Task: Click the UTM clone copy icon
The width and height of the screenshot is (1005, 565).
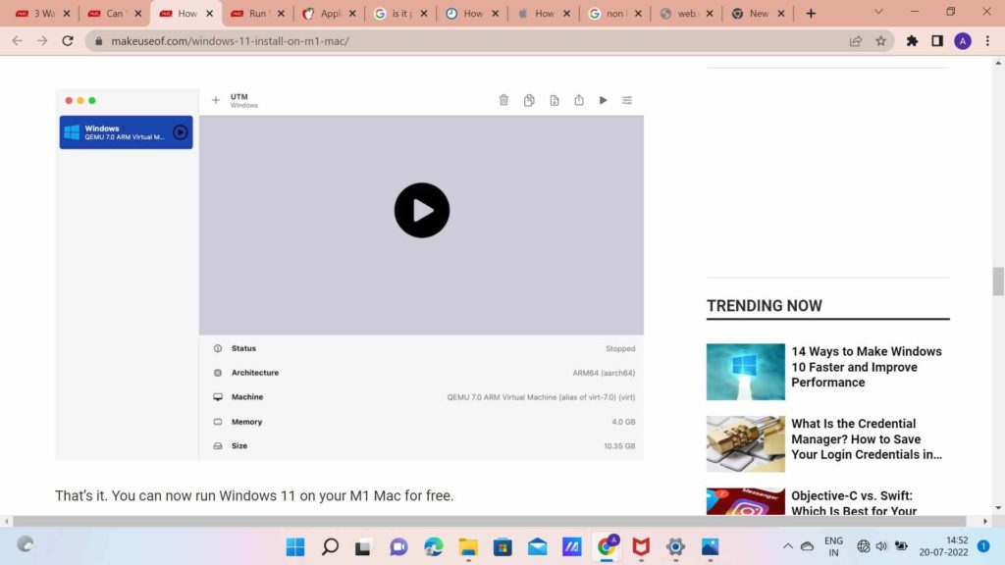Action: (529, 100)
